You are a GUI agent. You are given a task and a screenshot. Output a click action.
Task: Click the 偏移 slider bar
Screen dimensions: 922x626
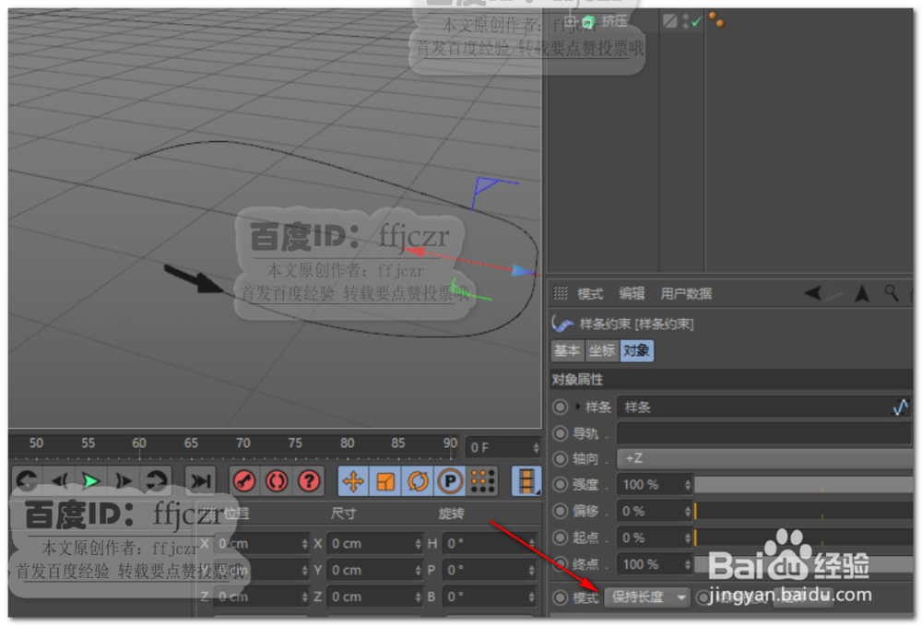click(804, 511)
